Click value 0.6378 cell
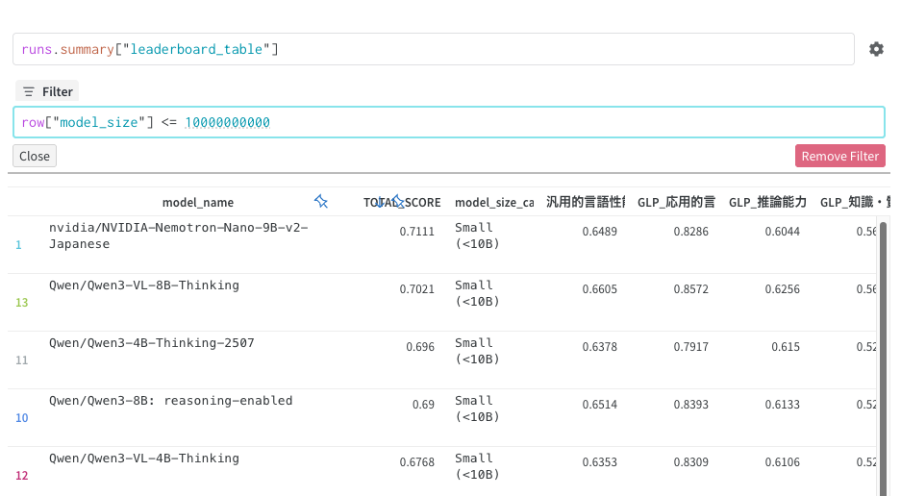 click(599, 347)
